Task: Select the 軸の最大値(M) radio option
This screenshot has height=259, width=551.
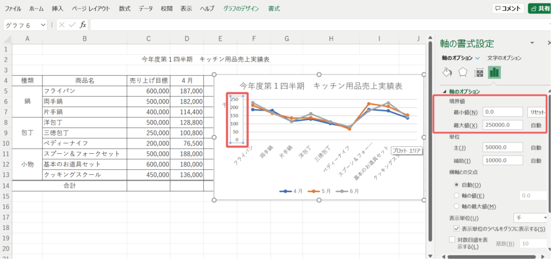Action: coord(457,206)
